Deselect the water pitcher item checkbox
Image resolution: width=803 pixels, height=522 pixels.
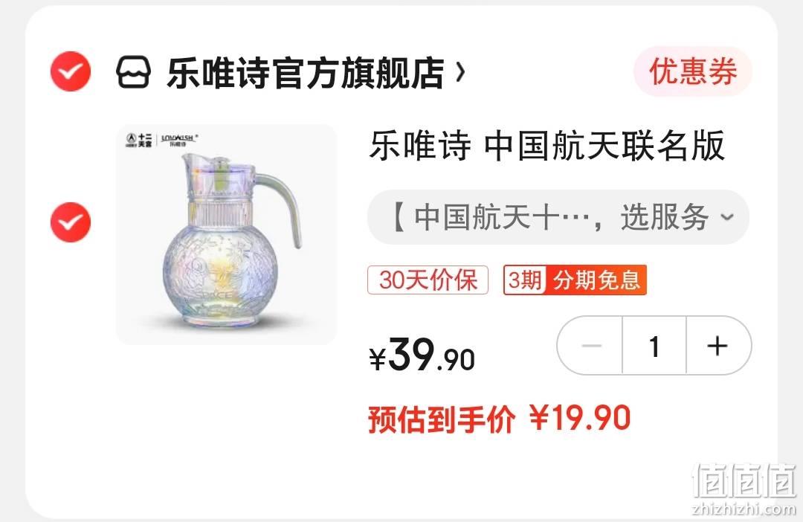[x=71, y=222]
